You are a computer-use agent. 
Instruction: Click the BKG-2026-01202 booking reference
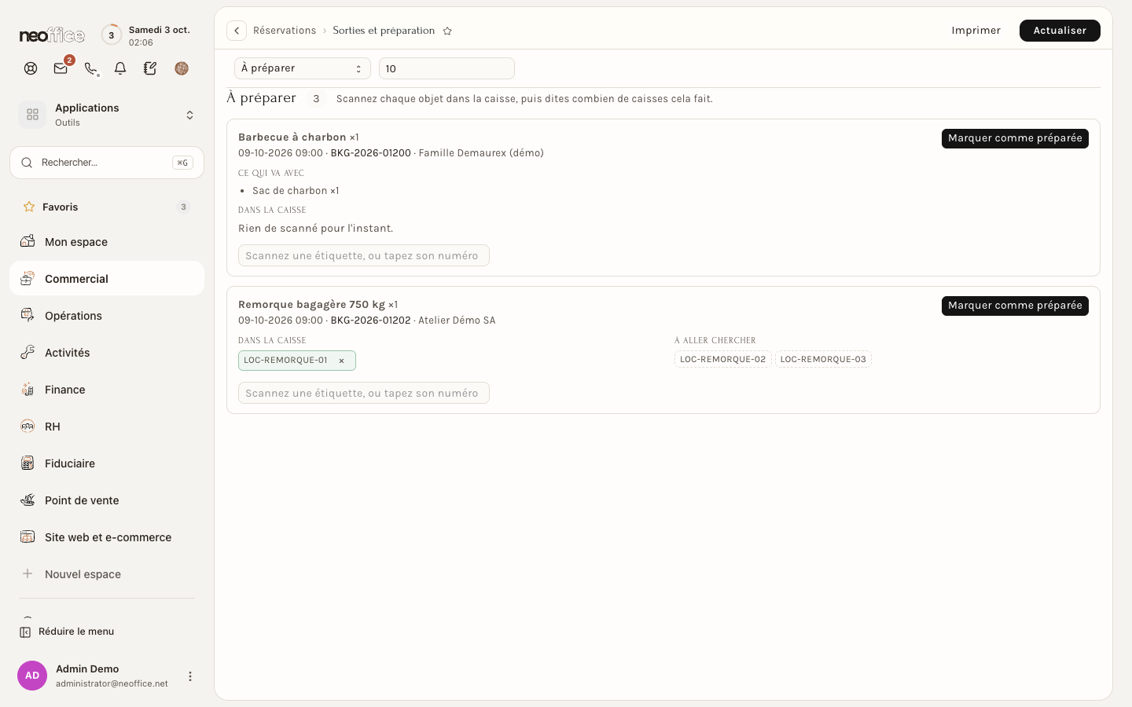tap(370, 321)
